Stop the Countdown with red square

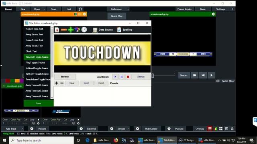coord(128,77)
